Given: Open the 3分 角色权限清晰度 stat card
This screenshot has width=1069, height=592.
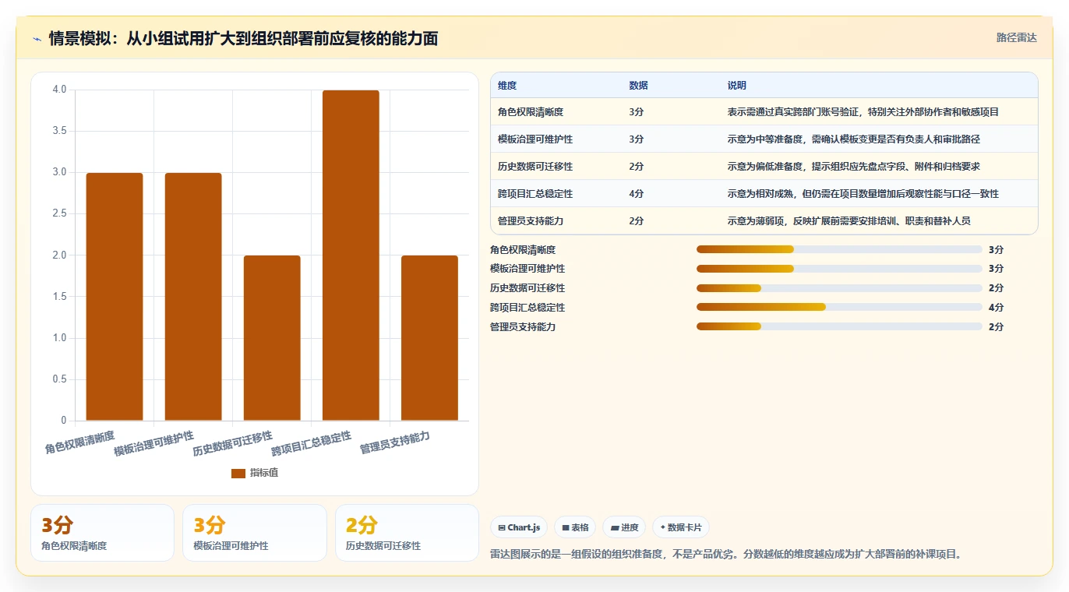Looking at the screenshot, I should [102, 533].
